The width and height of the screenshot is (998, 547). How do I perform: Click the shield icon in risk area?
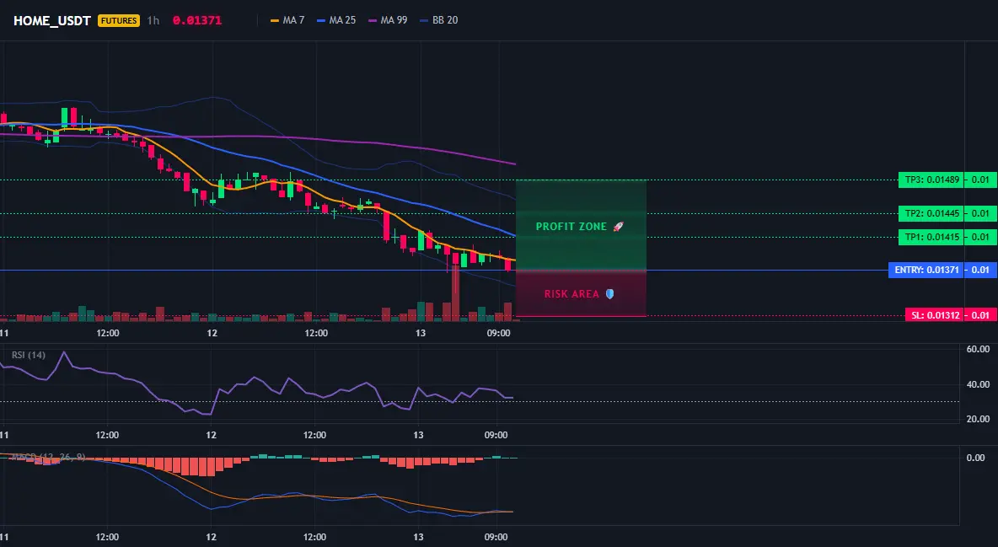coord(609,294)
